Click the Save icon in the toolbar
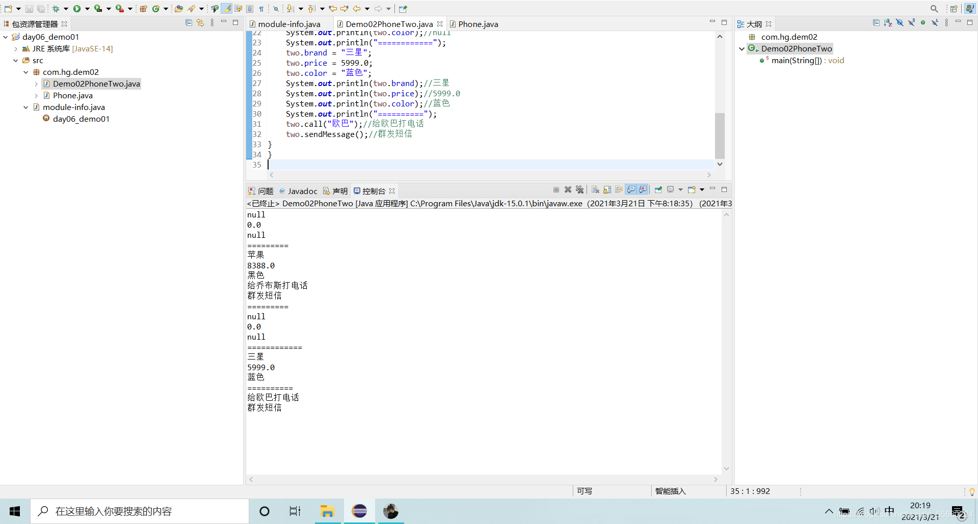Screen dimensions: 978x524 pos(29,9)
